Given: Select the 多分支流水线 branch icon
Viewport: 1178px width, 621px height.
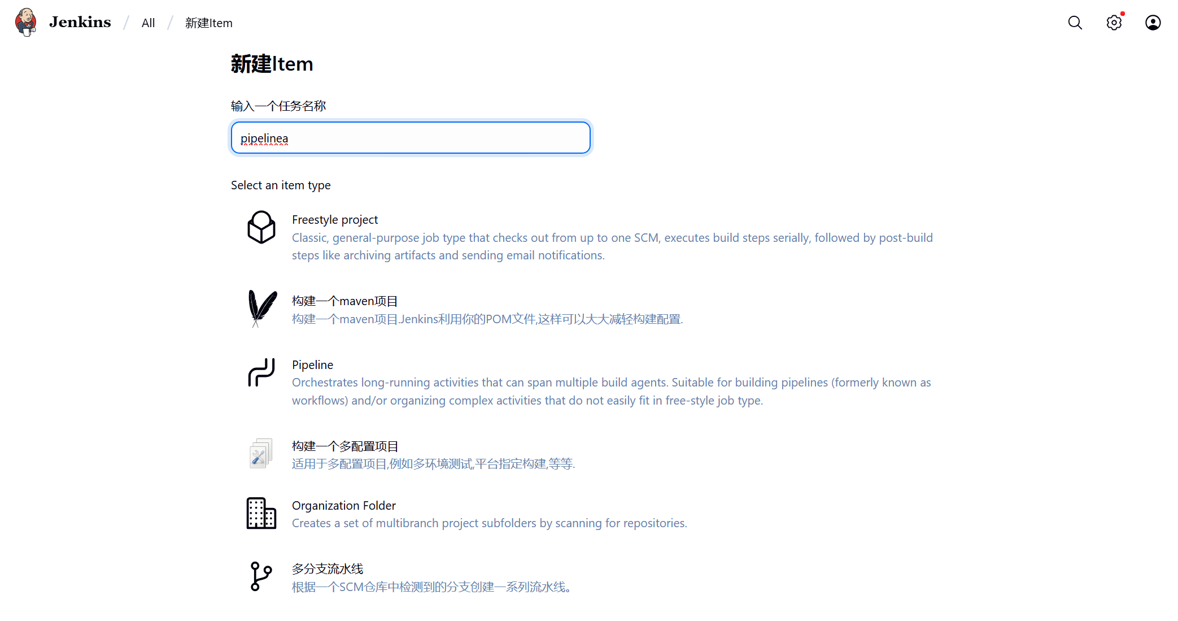Looking at the screenshot, I should coord(260,576).
